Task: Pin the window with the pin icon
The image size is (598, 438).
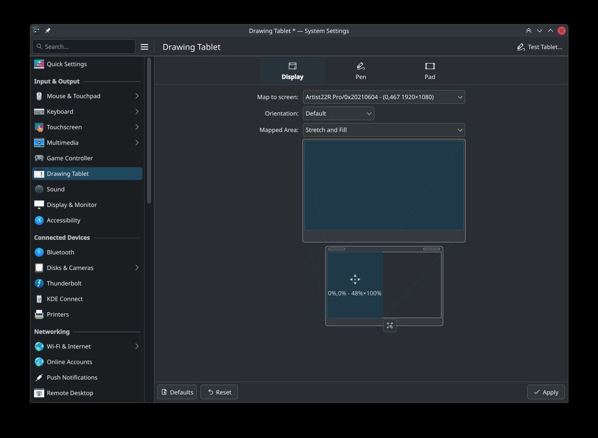Action: [48, 30]
